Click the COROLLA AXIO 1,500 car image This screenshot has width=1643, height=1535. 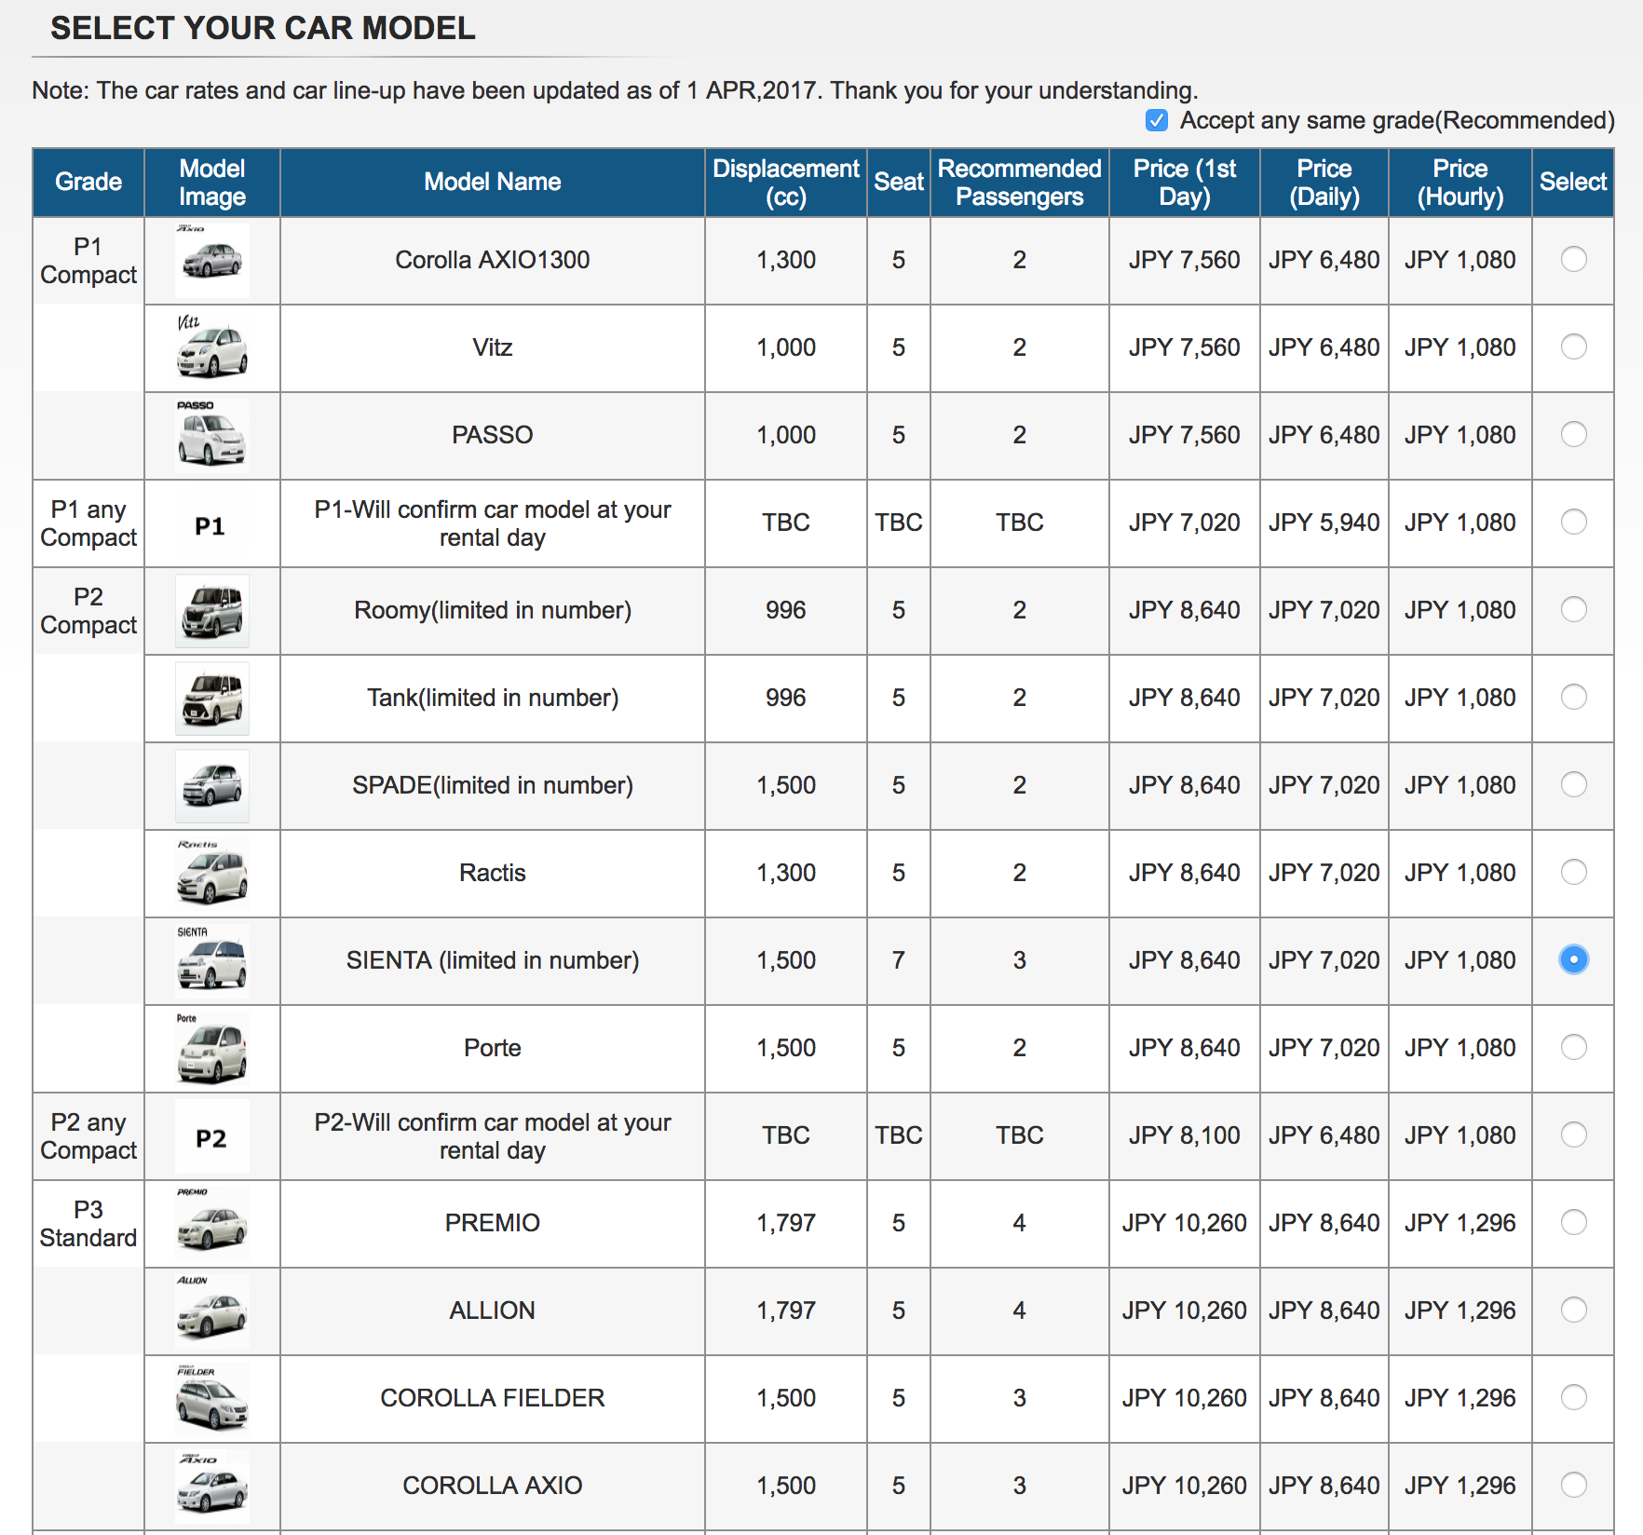pos(212,1486)
